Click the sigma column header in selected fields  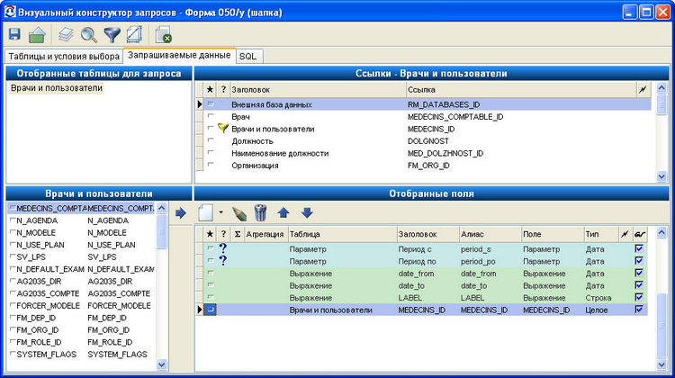pos(238,234)
